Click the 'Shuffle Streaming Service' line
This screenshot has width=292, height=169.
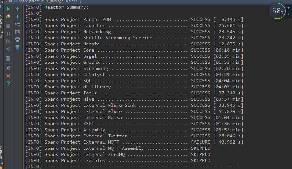click(x=134, y=38)
